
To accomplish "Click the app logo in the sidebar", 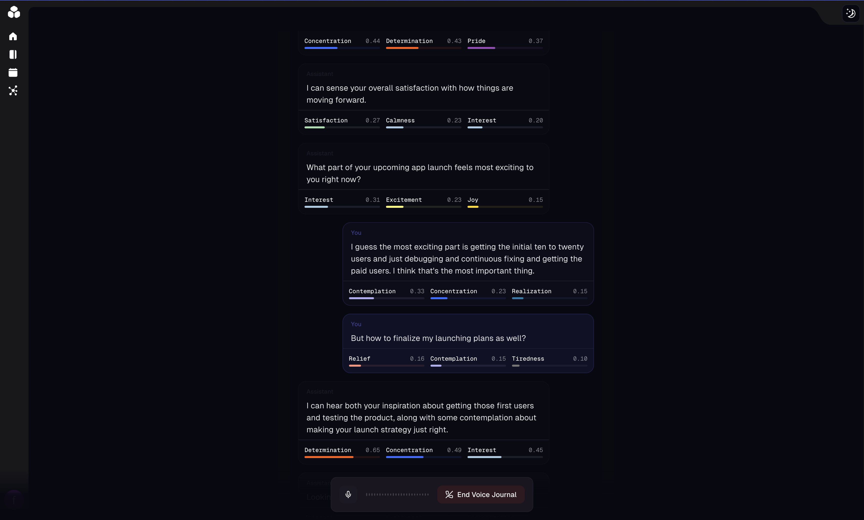I will [14, 12].
